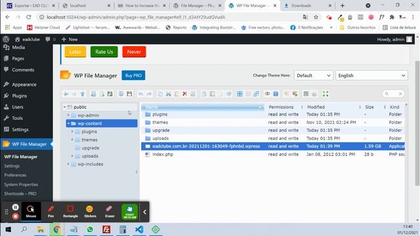Click the blue Get Info icon

click(x=276, y=94)
